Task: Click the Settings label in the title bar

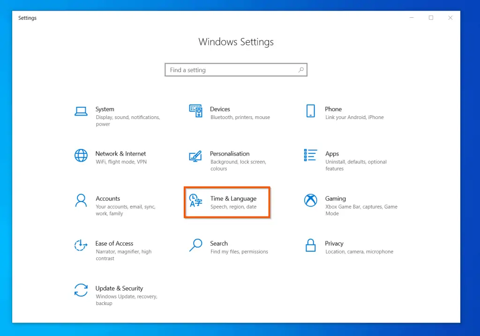Action: pyautogui.click(x=27, y=18)
